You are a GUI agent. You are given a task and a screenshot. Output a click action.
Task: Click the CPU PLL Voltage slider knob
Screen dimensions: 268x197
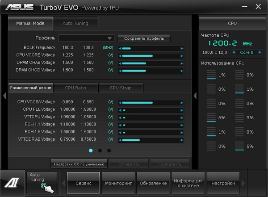(124, 110)
